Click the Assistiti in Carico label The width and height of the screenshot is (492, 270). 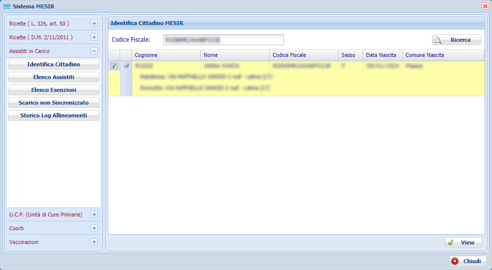[x=30, y=51]
